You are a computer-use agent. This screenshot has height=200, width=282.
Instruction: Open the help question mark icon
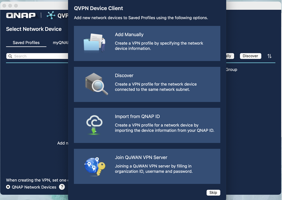pyautogui.click(x=62, y=187)
